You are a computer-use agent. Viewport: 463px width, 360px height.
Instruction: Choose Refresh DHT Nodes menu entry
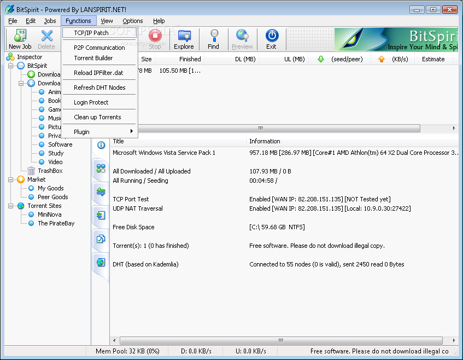tap(100, 88)
